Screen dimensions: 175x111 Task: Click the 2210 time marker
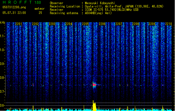[x=169, y=24]
